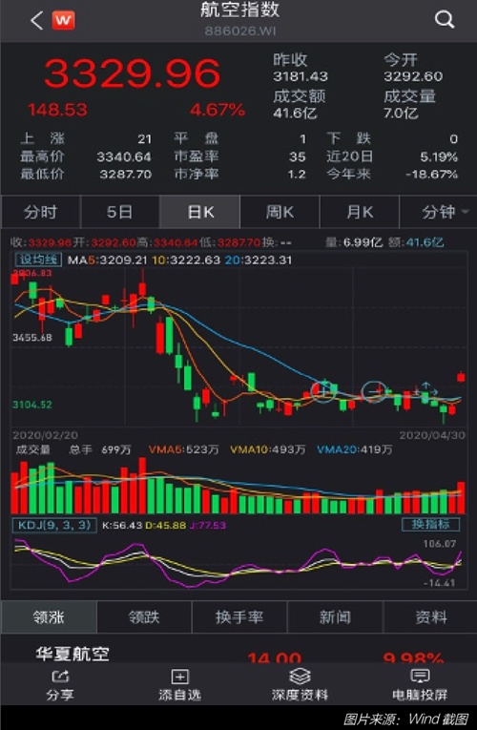Click the last red candlestick on chart
477x730 pixels.
[x=461, y=377]
